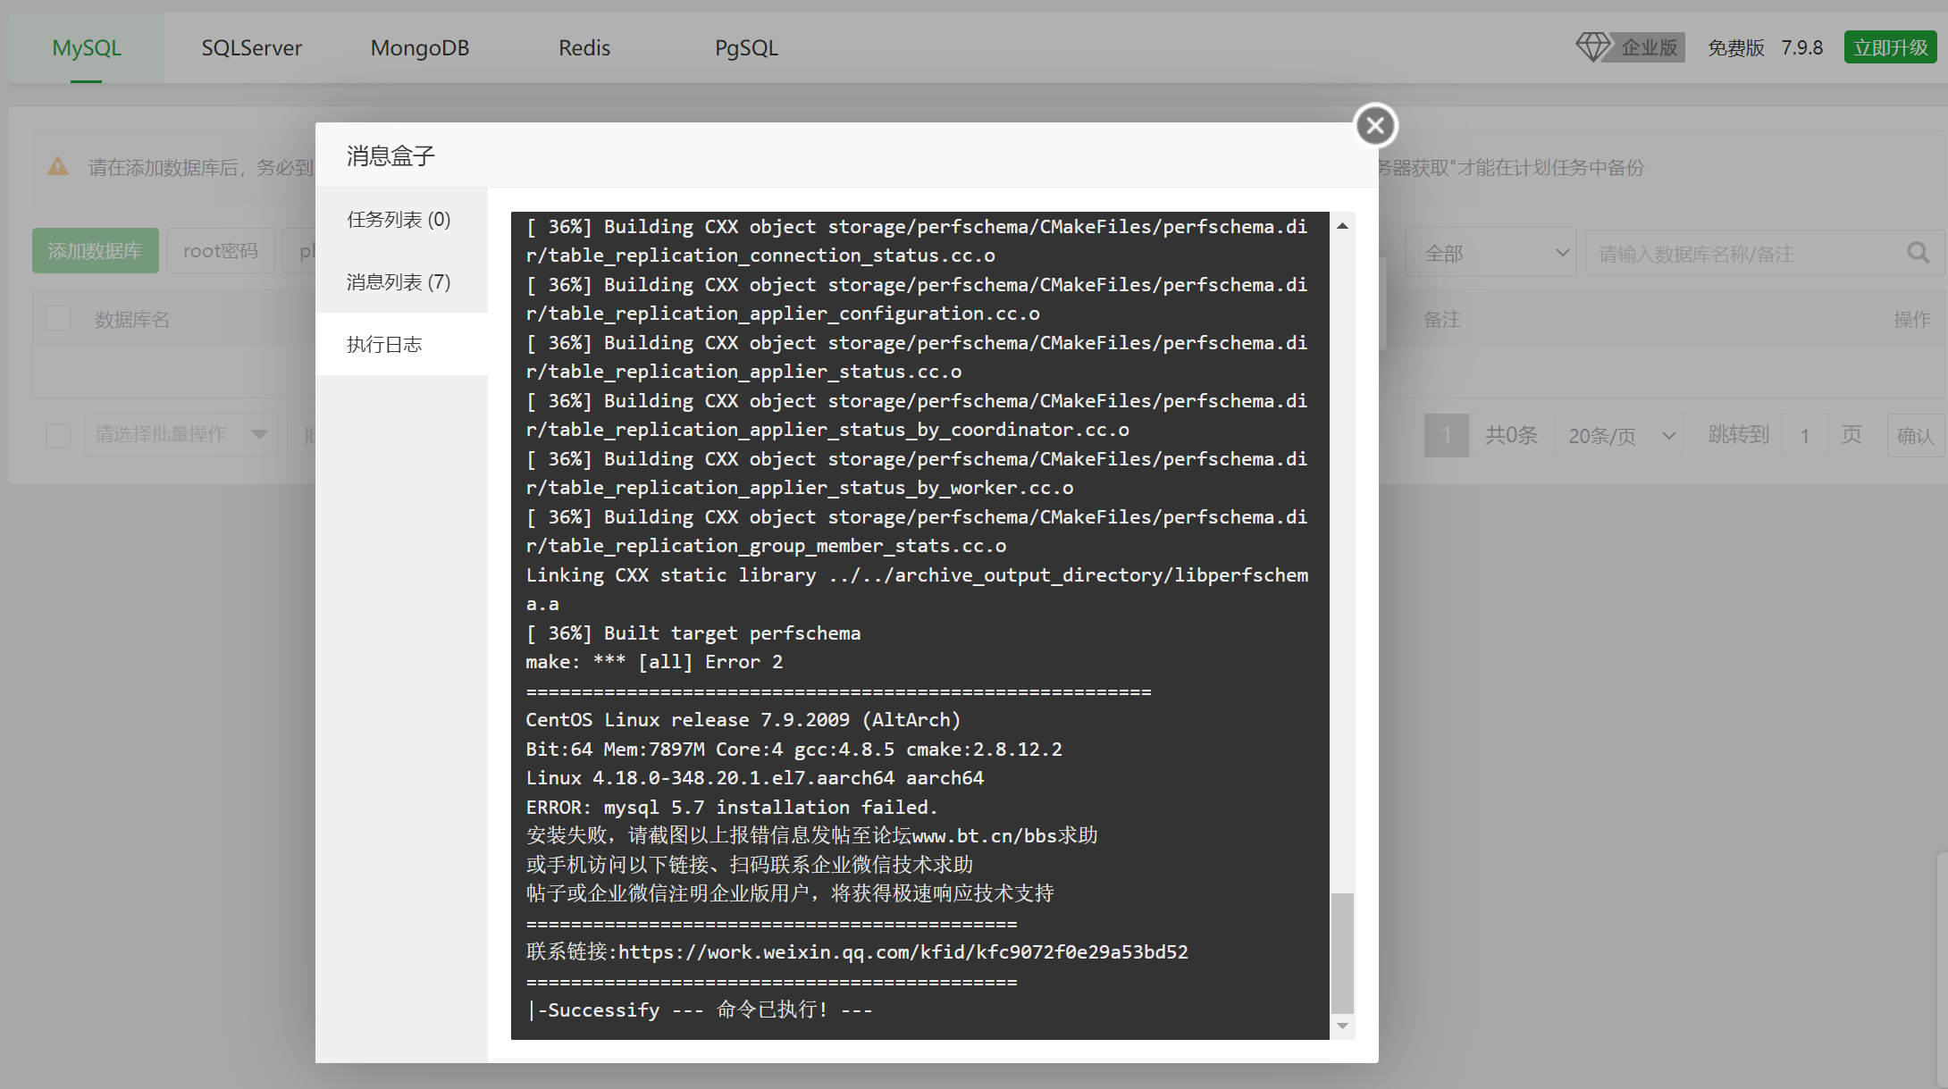Click the '[ 36%] Built target perfschema' line

coord(693,633)
